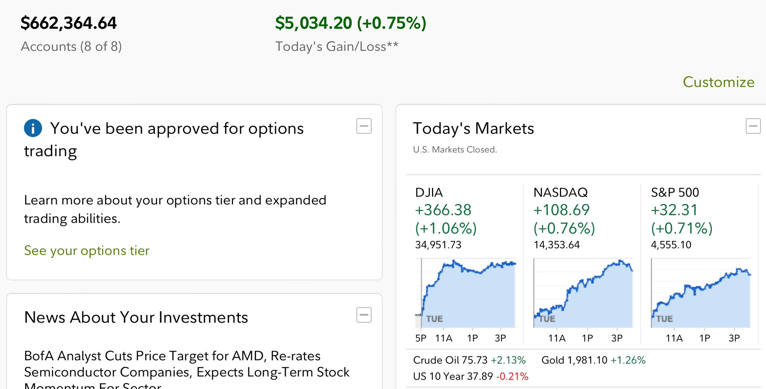The height and width of the screenshot is (389, 766).
Task: Click the DJIA change +366.38
Action: 443,210
